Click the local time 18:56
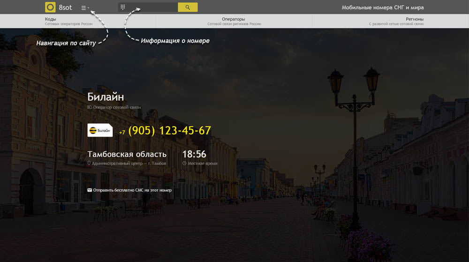 (194, 154)
